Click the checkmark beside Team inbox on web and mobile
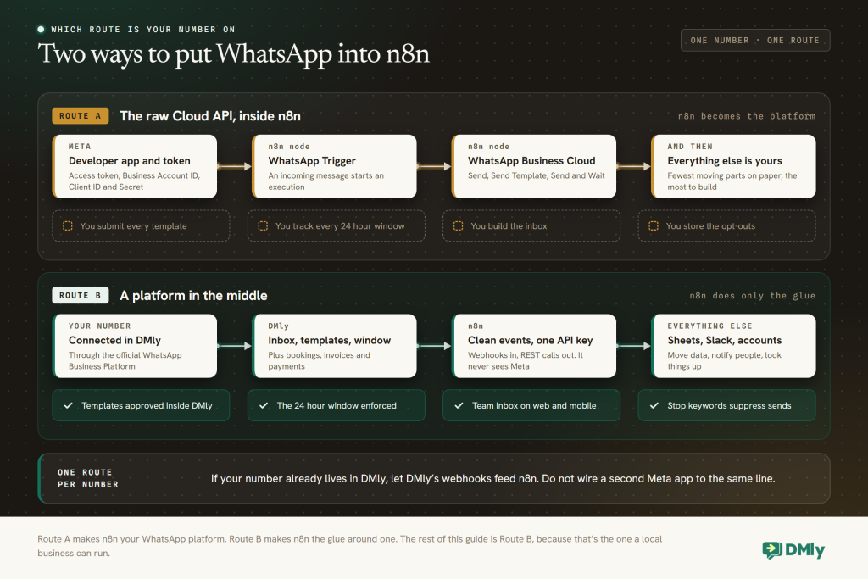 (x=459, y=406)
